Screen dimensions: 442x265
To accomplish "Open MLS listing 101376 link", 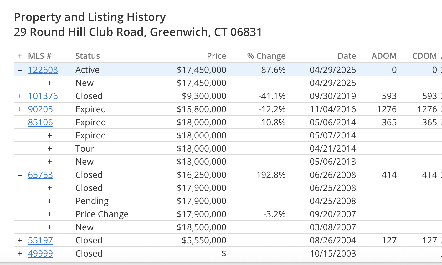I will [x=43, y=96].
